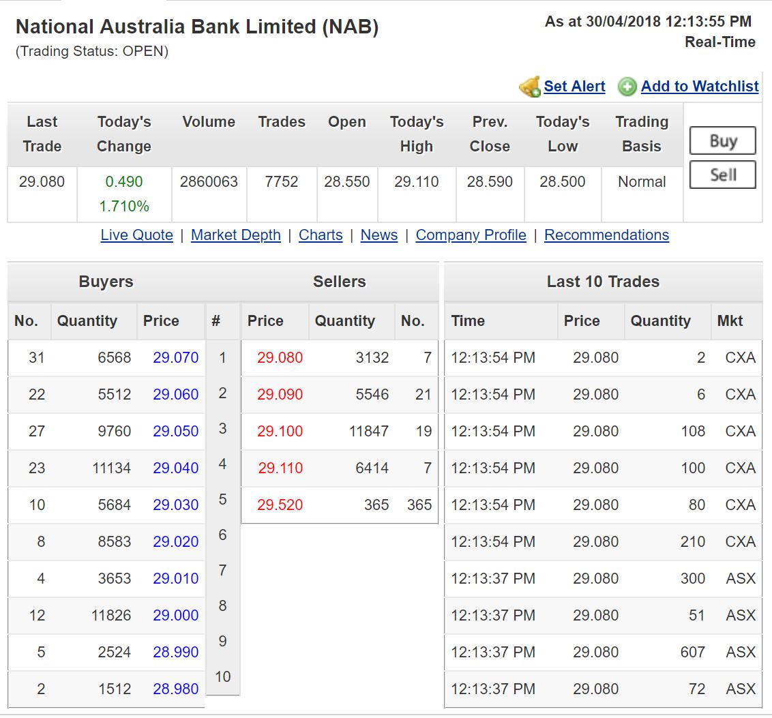Viewport: 772px width, 718px height.
Task: Click buyer quantity 11134
Action: 112,468
